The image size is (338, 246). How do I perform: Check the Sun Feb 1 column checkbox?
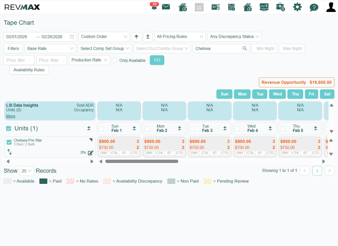(101, 129)
